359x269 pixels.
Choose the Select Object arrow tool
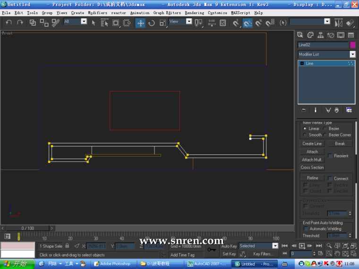(x=94, y=23)
